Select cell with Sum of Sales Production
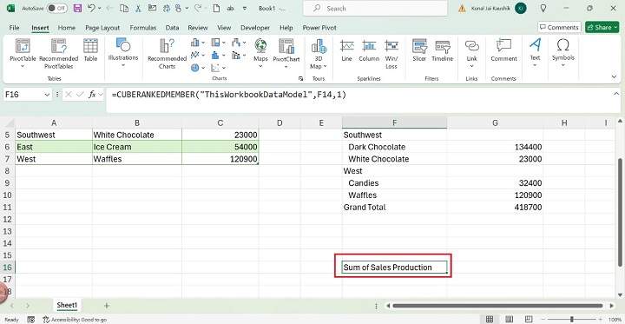This screenshot has height=324, width=625. click(394, 268)
